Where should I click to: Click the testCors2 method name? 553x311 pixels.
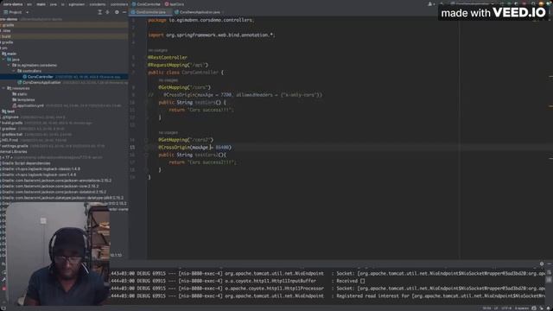tap(207, 155)
